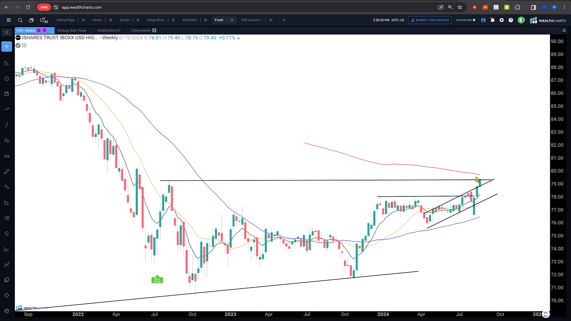The height and width of the screenshot is (321, 571).
Task: Switch to the Scans tab
Action: pos(124,20)
